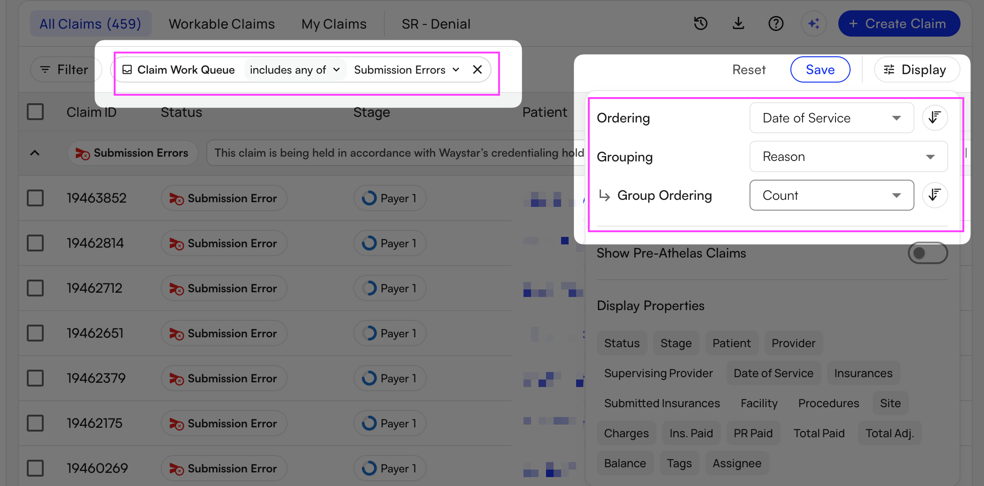The image size is (984, 486).
Task: Remove the Claim Work Queue filter with X
Action: click(x=477, y=69)
